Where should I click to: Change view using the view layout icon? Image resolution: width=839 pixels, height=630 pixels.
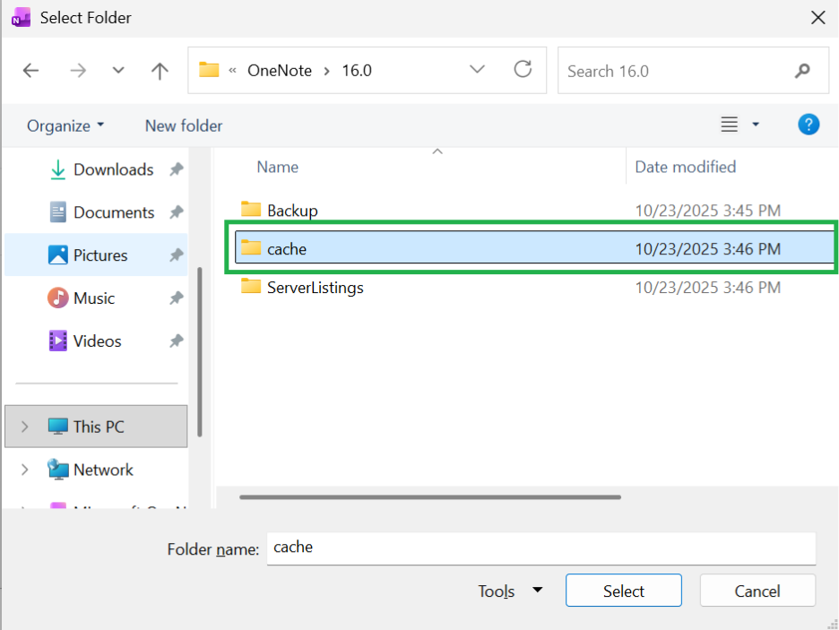730,125
